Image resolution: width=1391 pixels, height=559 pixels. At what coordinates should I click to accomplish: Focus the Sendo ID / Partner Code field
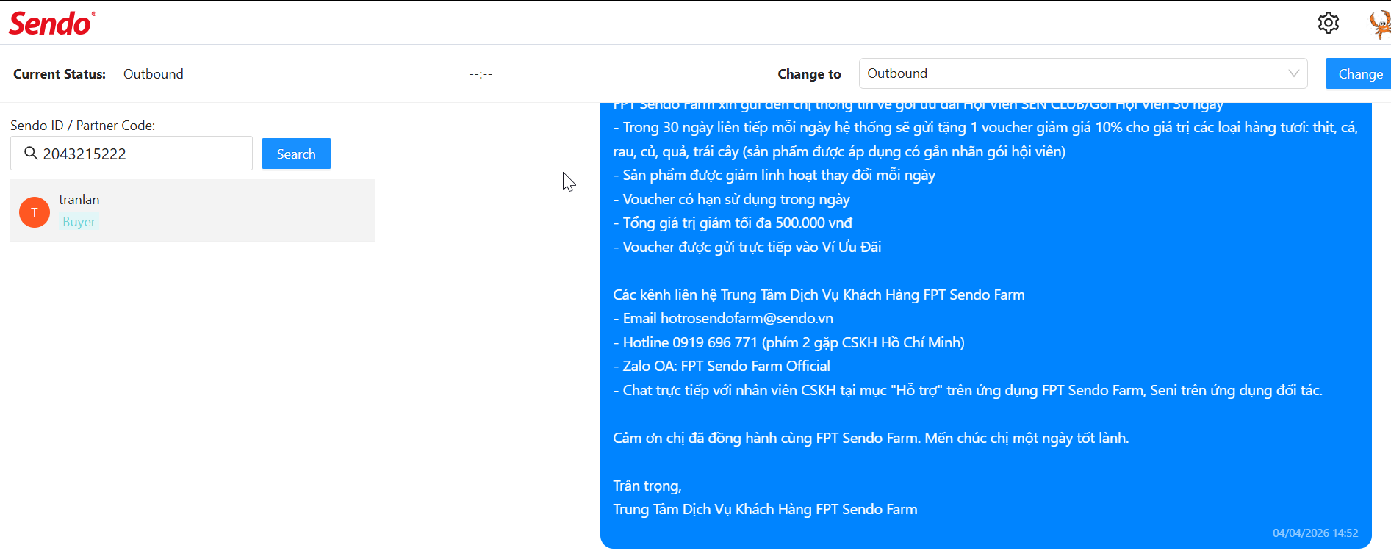132,154
